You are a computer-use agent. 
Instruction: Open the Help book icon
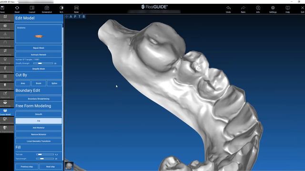click(x=287, y=9)
